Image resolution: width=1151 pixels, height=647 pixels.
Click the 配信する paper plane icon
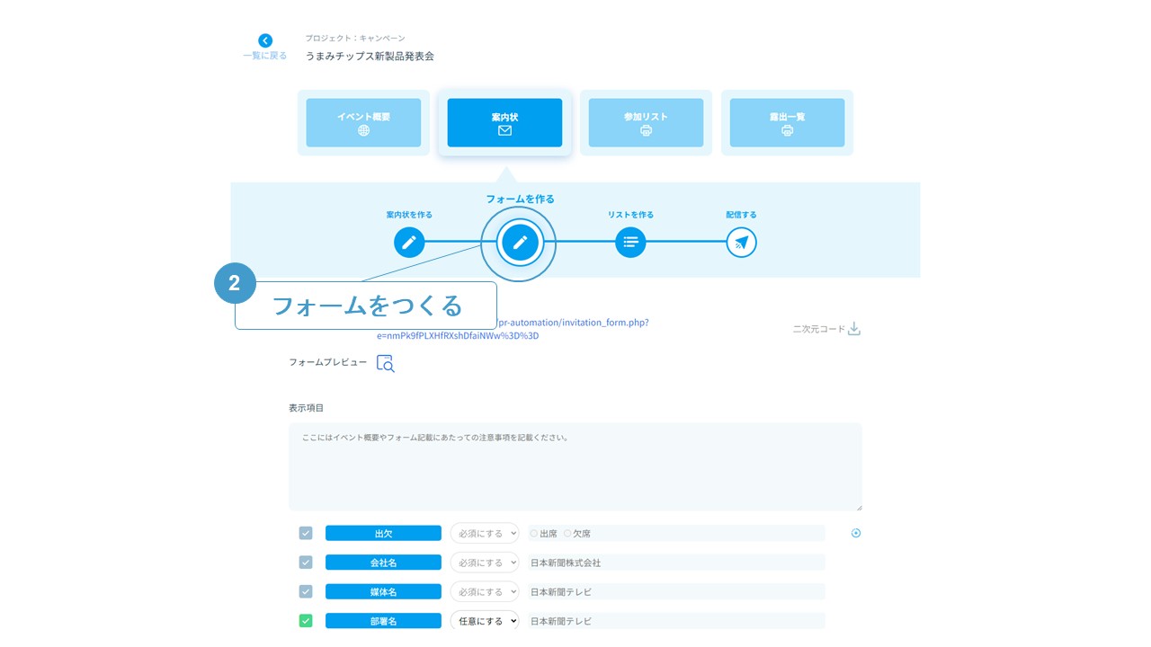pos(741,243)
